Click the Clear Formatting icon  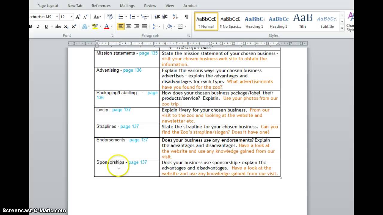(110, 17)
